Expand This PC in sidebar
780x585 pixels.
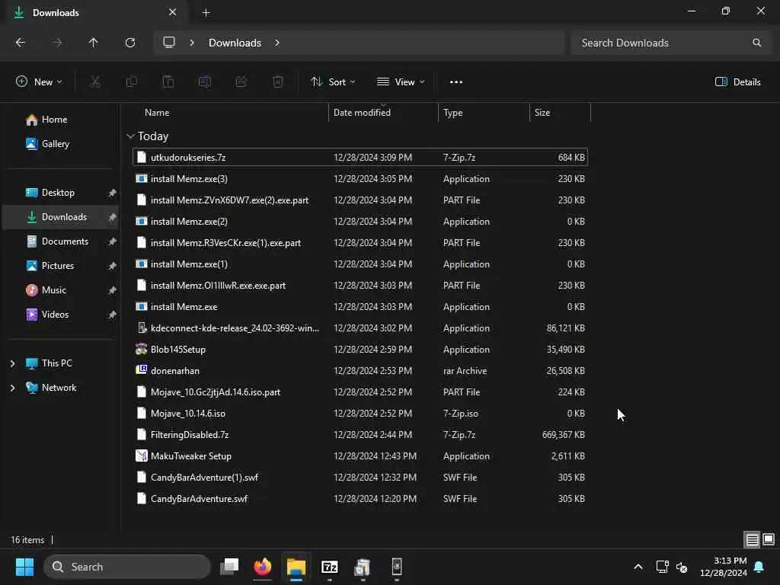pyautogui.click(x=12, y=363)
